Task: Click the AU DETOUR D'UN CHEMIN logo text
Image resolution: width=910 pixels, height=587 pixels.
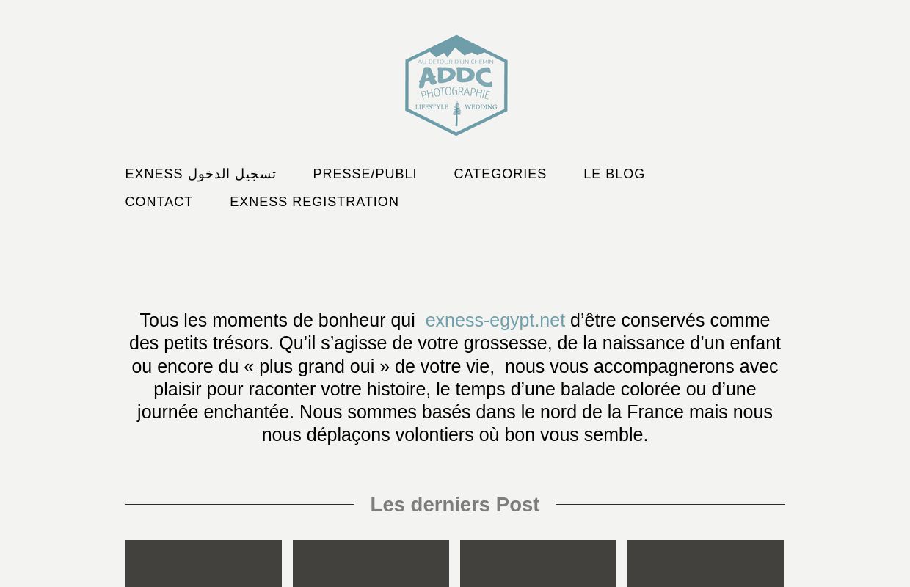Action: click(x=456, y=62)
